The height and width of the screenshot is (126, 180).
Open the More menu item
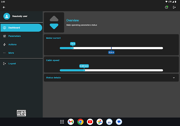point(21,53)
